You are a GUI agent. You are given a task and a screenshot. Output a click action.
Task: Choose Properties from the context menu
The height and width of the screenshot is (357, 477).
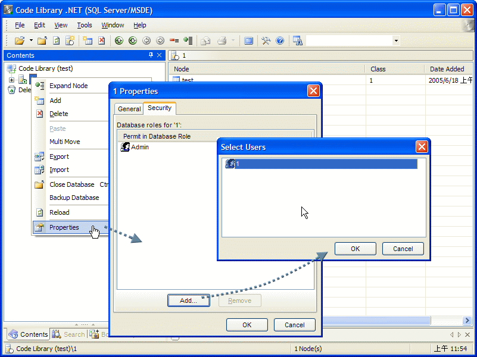pos(71,227)
